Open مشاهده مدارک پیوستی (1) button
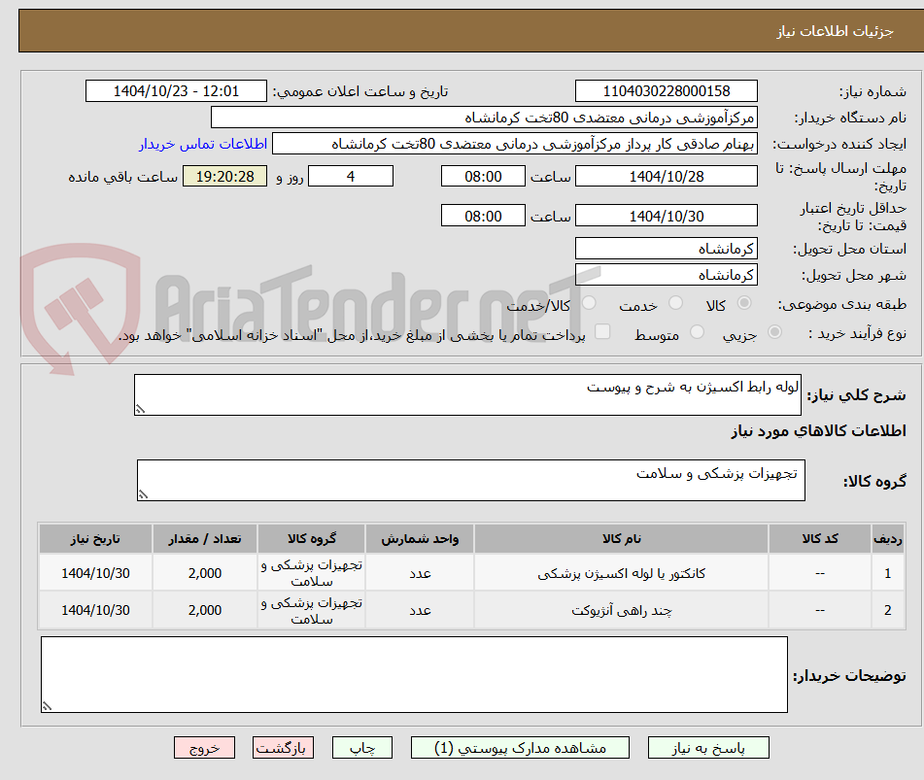This screenshot has height=780, width=924. [520, 748]
